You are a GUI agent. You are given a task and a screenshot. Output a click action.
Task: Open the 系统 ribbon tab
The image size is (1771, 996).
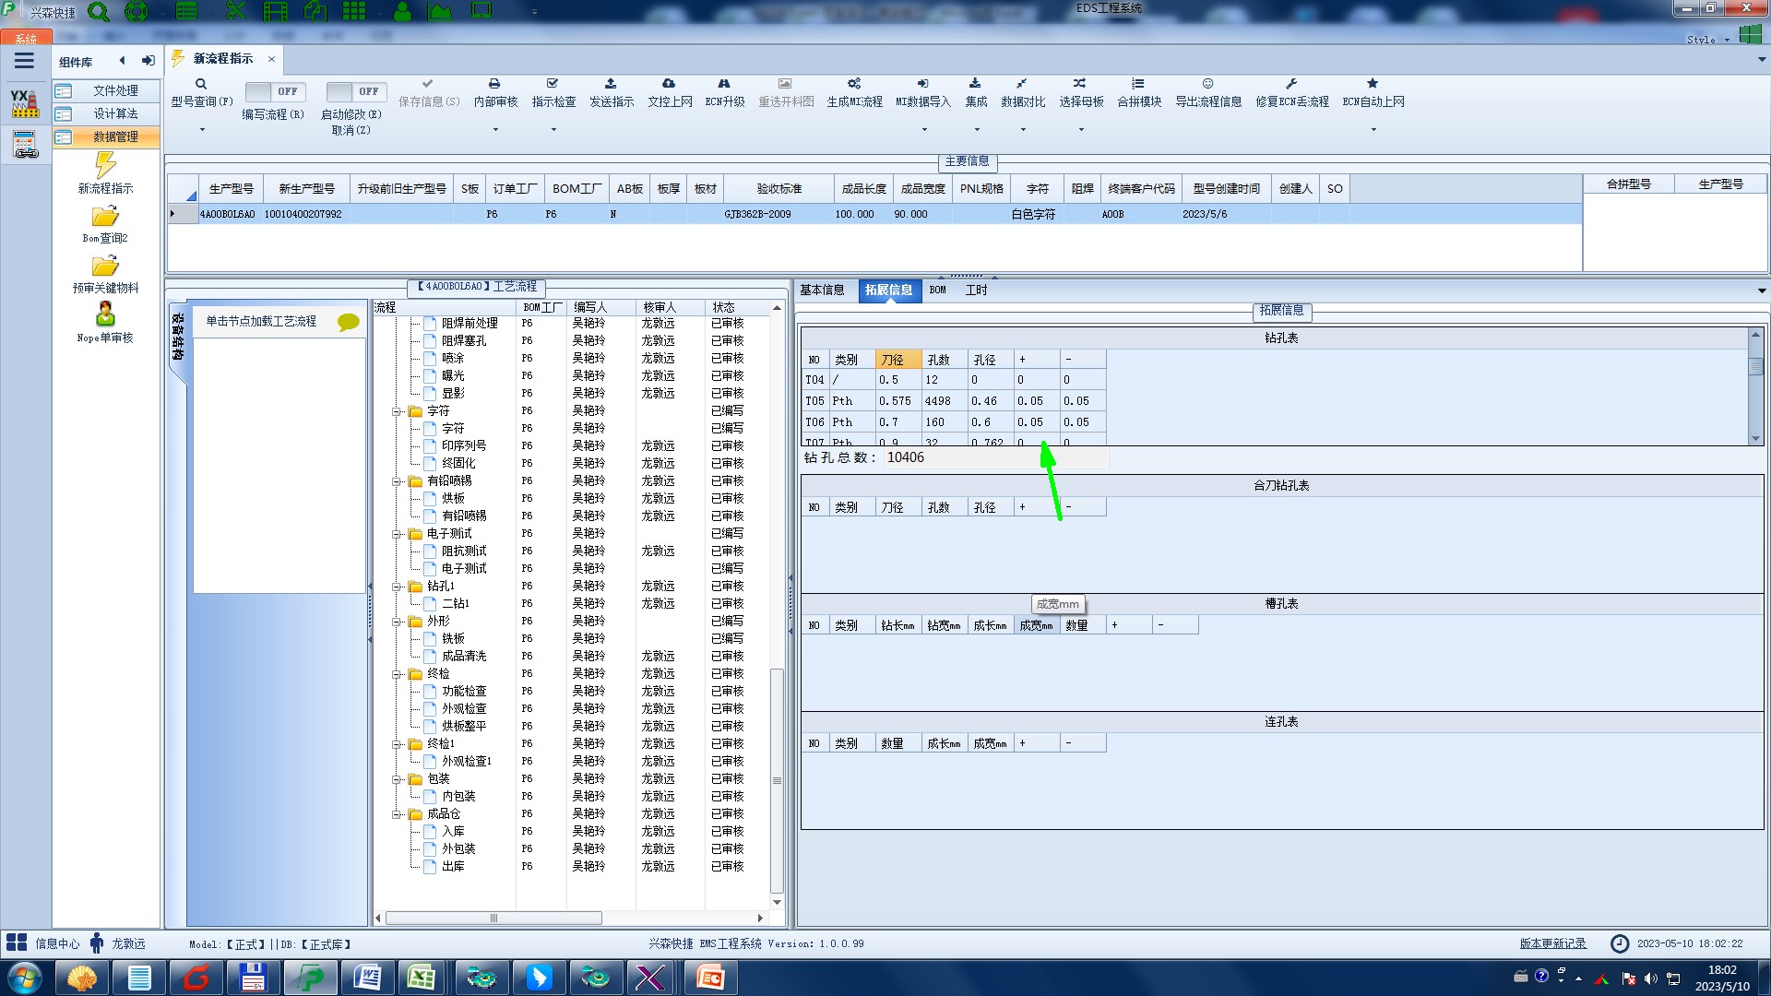tap(26, 39)
